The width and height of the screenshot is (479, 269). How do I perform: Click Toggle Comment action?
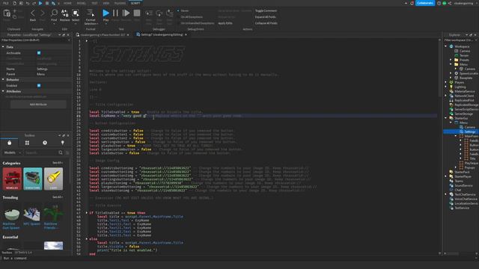(266, 10)
